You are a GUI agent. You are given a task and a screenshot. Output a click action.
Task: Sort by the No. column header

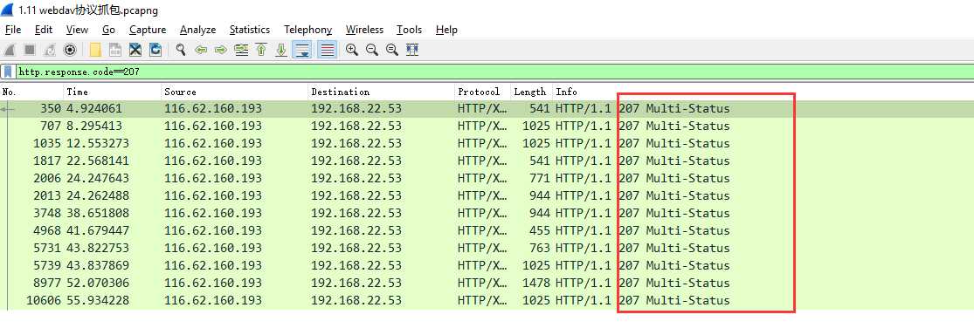[31, 92]
